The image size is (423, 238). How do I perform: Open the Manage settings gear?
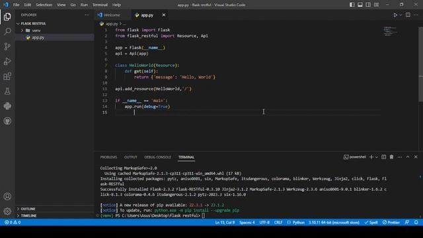(x=7, y=212)
